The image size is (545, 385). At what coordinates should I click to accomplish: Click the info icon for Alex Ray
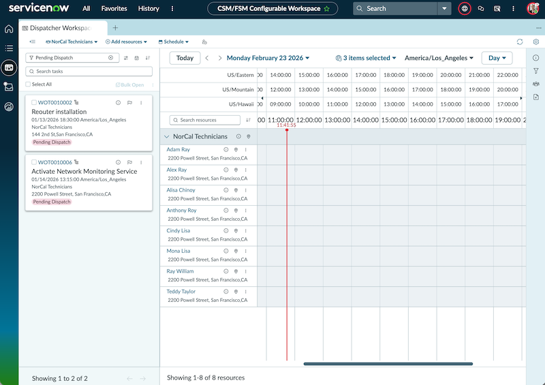pyautogui.click(x=226, y=170)
